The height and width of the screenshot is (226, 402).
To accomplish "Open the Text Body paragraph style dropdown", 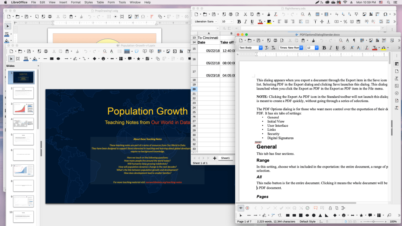I will click(261, 48).
